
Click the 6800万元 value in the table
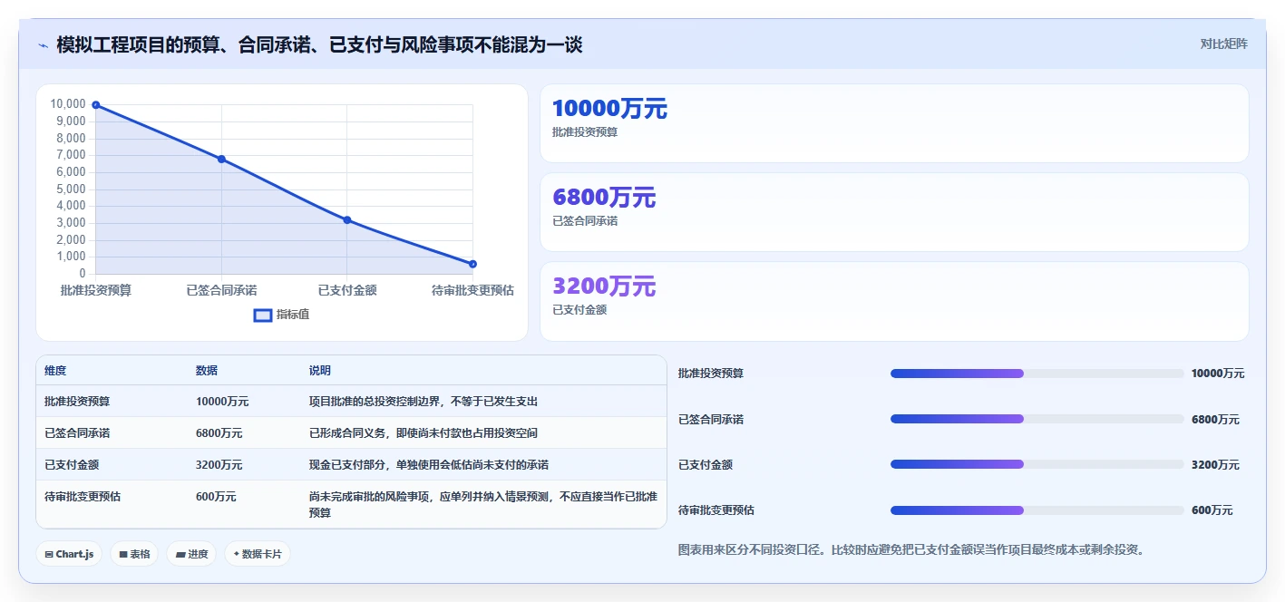219,432
